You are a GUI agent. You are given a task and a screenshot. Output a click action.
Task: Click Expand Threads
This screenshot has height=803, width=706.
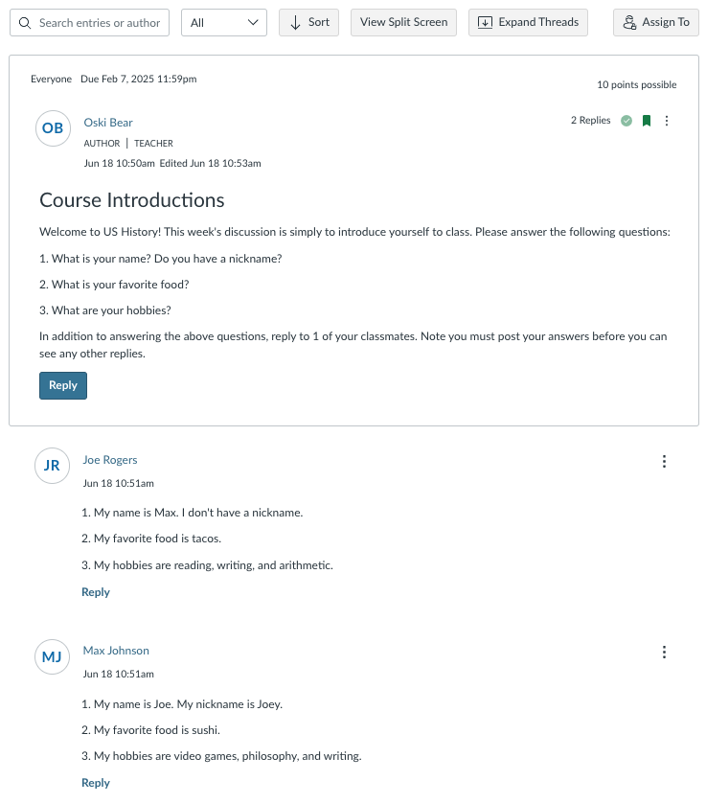(x=528, y=22)
